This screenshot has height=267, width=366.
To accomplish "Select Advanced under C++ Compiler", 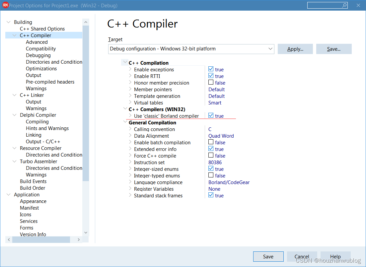I will (37, 42).
